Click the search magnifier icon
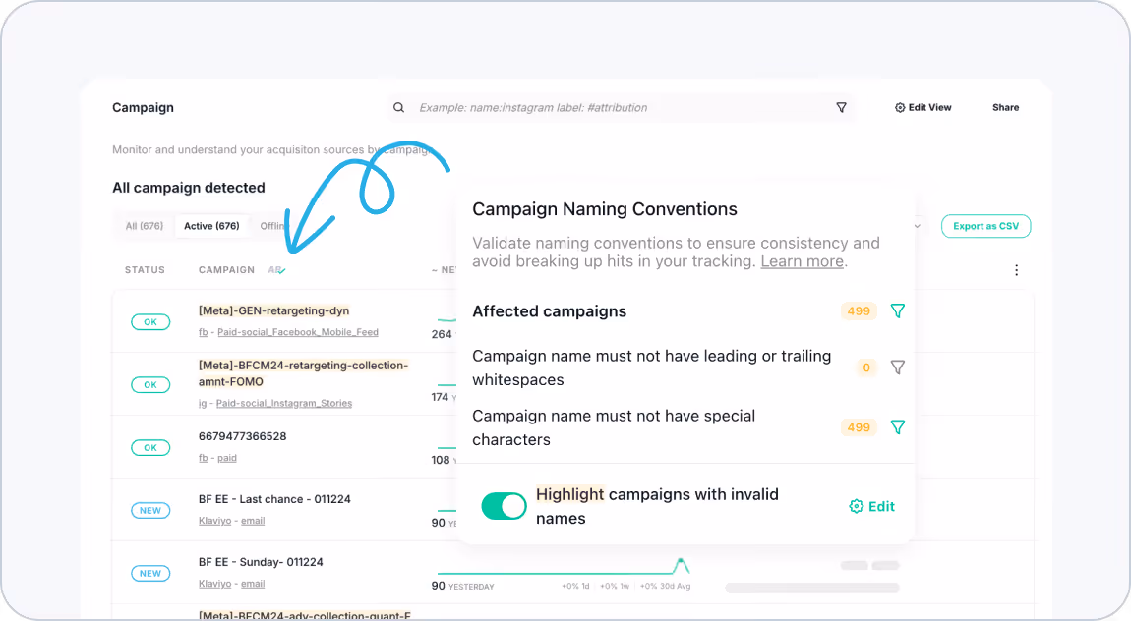The image size is (1131, 621). coord(398,107)
